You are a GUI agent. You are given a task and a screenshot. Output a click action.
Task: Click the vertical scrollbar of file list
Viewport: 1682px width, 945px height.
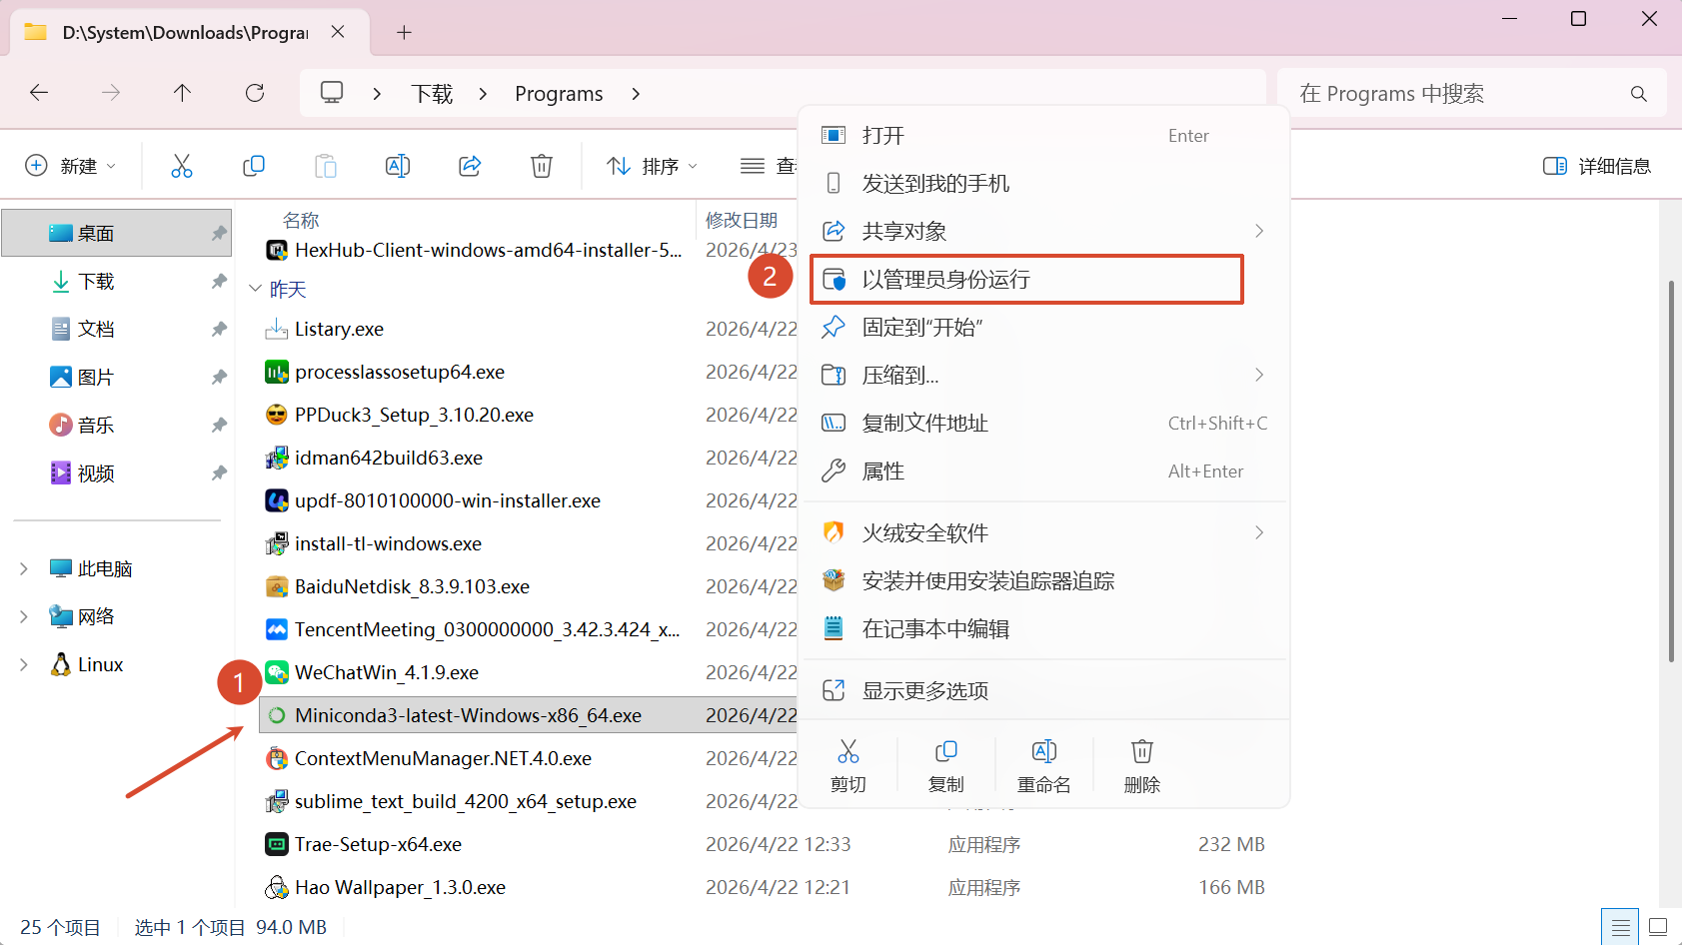[x=1670, y=470]
